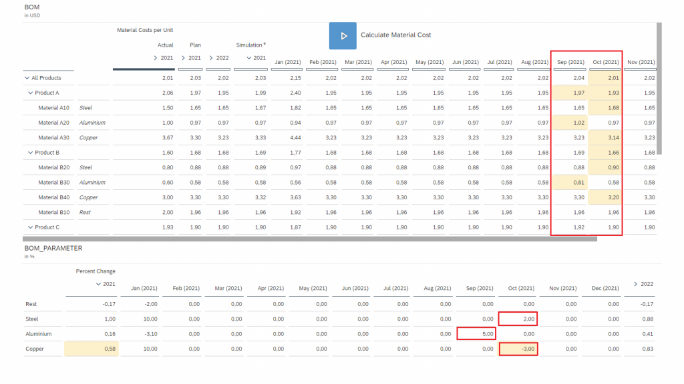Image resolution: width=684 pixels, height=384 pixels.
Task: Click the Rest row label in BOM_PARAMETER
Action: [x=31, y=304]
